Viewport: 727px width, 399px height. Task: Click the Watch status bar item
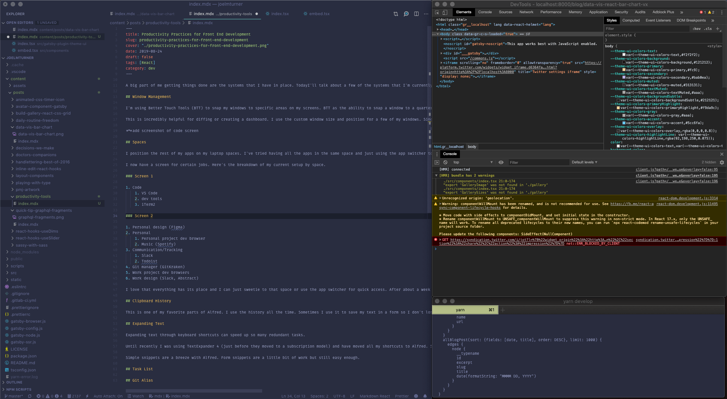point(135,396)
